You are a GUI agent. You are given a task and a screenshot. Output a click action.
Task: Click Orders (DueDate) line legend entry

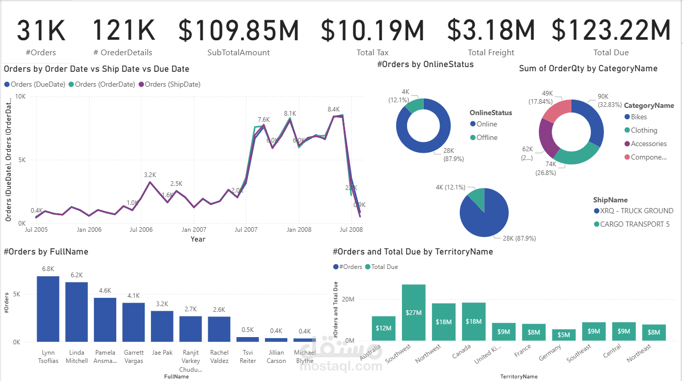[x=35, y=84]
